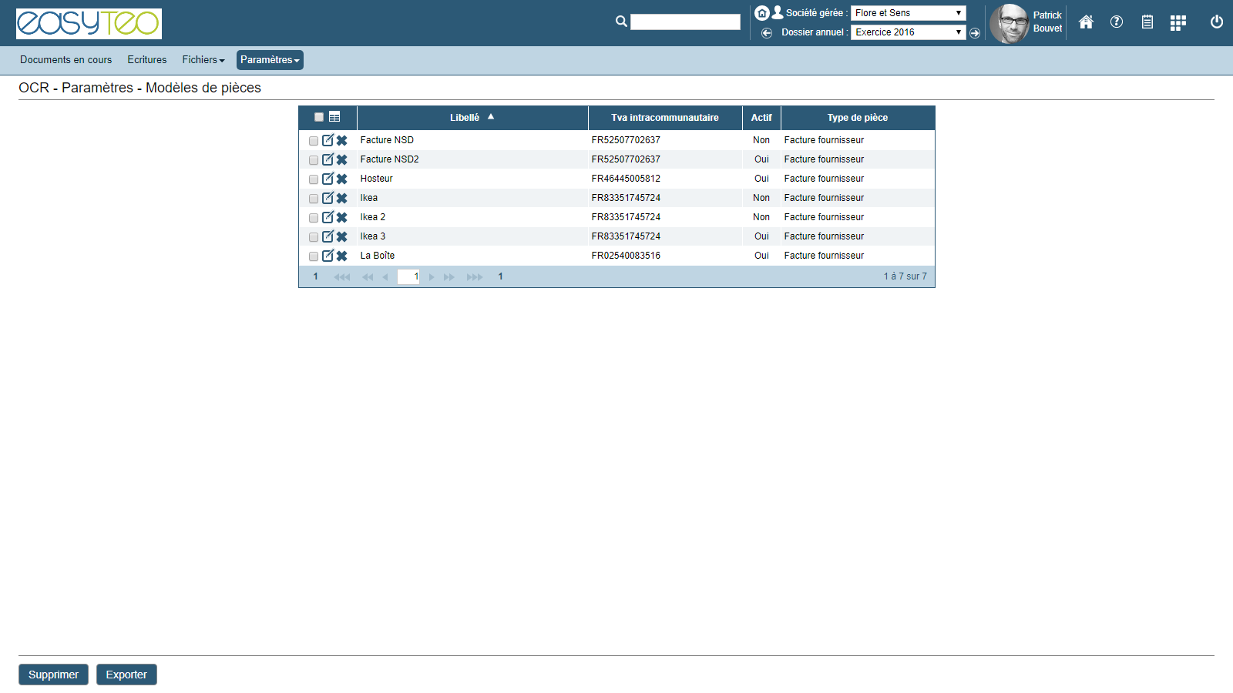Click the search input field in header
Viewport: 1233px width, 693px height.
685,22
